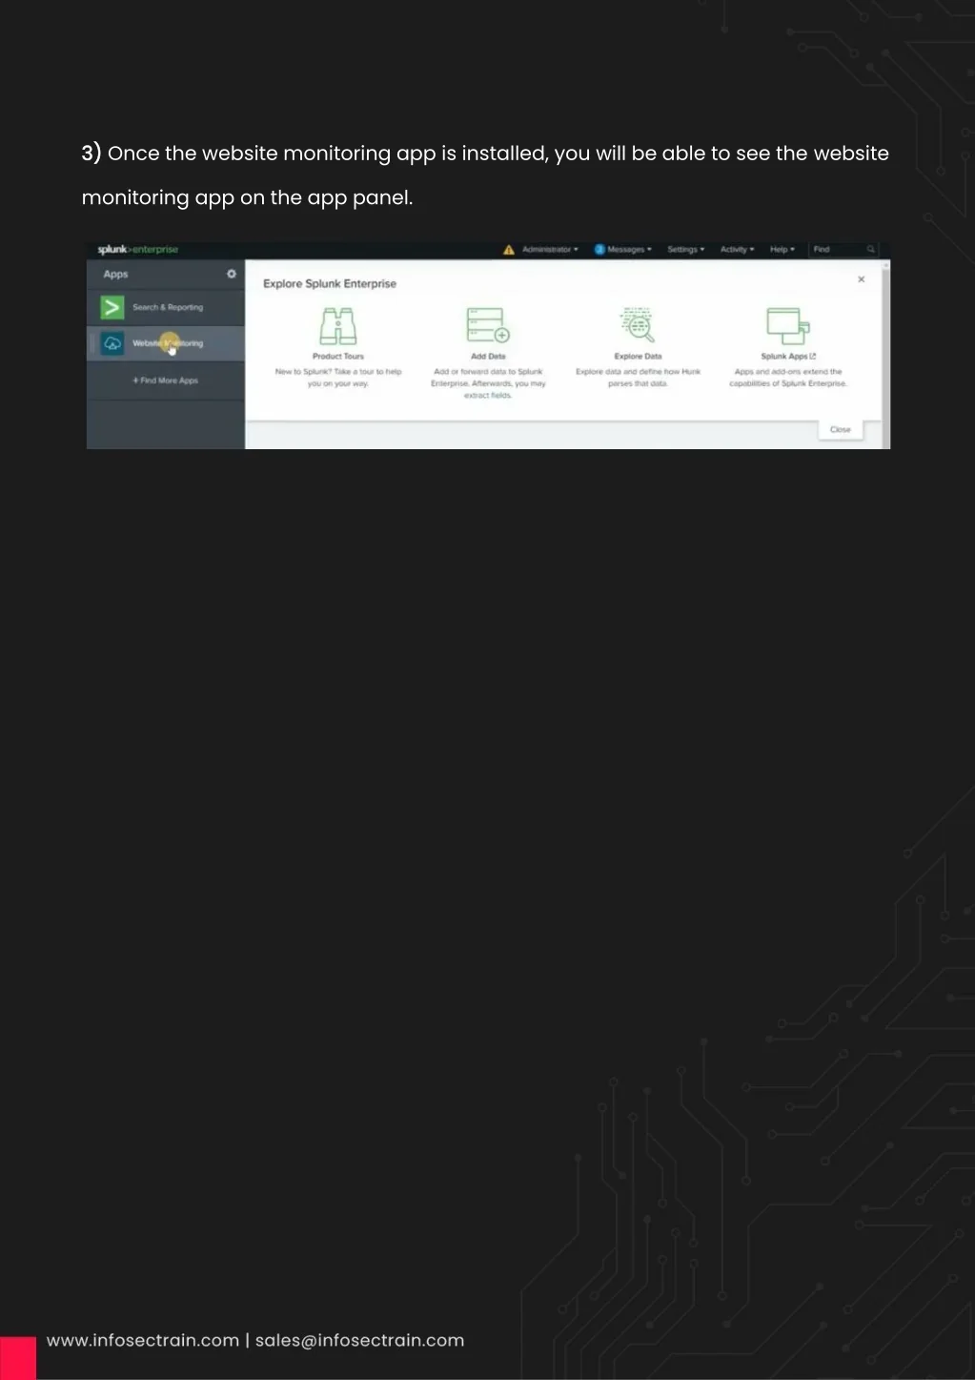
Task: Open the Add Data title link
Action: (x=488, y=357)
